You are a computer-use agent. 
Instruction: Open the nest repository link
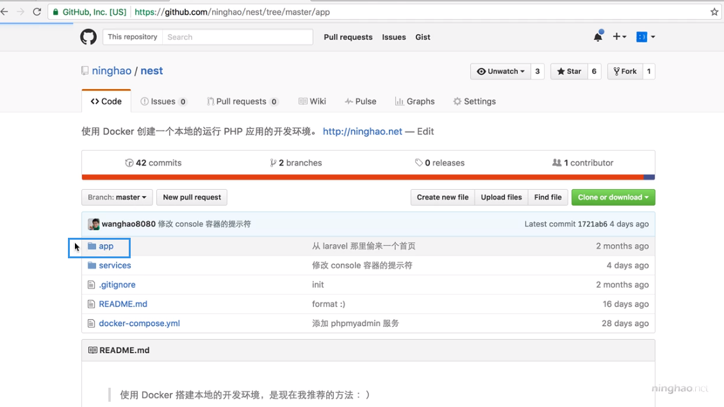click(151, 71)
